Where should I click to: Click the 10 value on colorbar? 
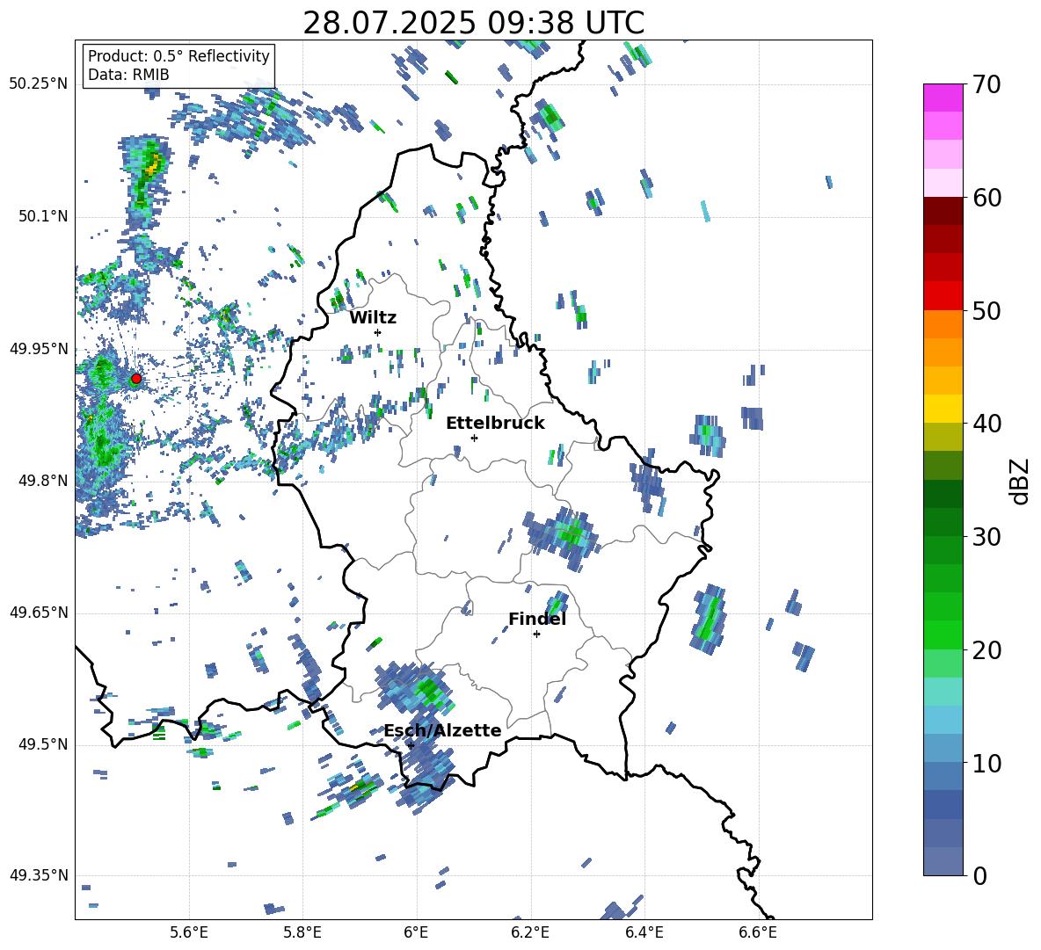(x=986, y=763)
